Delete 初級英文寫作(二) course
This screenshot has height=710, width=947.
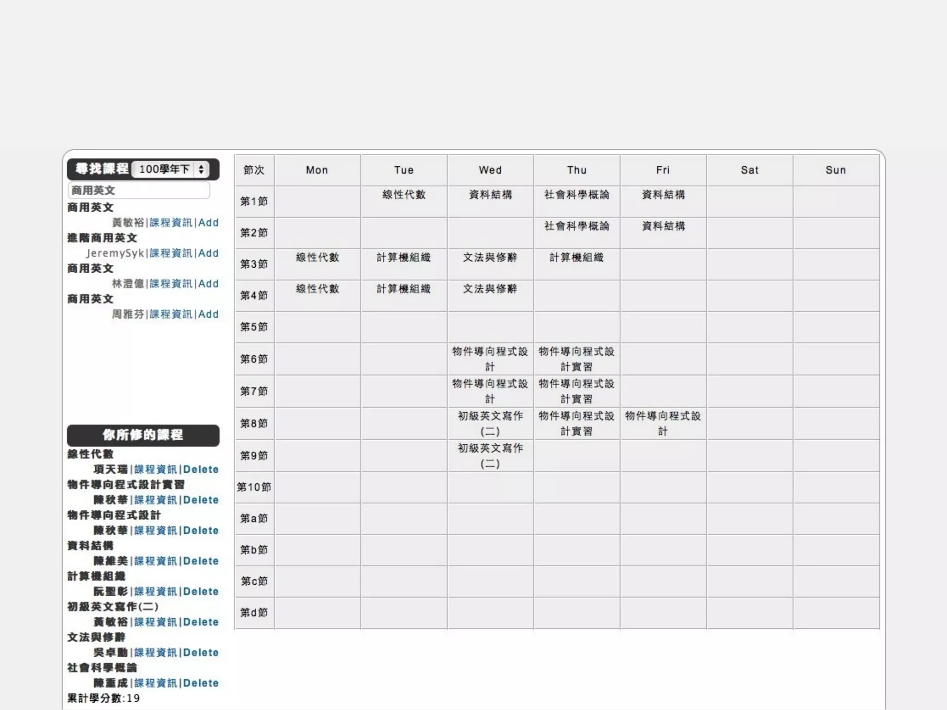[x=201, y=622]
